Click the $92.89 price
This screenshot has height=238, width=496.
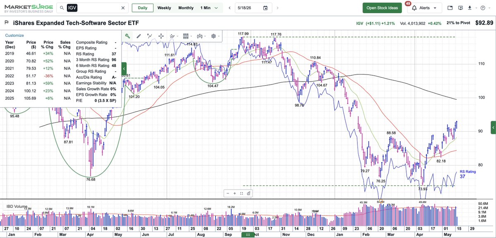point(484,23)
